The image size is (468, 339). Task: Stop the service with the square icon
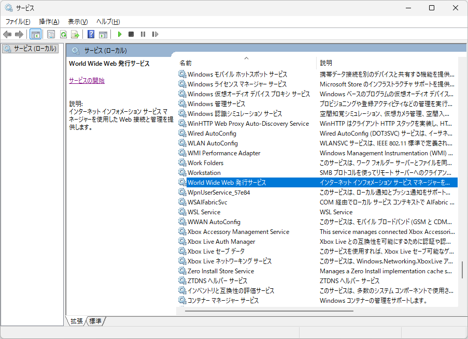point(131,34)
